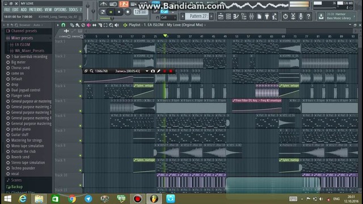Select the Chorus send preset
Image resolution: width=363 pixels, height=204 pixels.
20,68
